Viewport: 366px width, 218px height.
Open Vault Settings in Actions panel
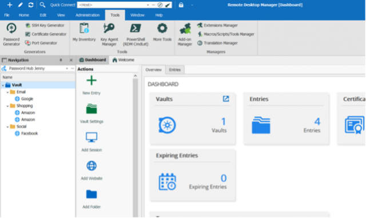(x=91, y=113)
